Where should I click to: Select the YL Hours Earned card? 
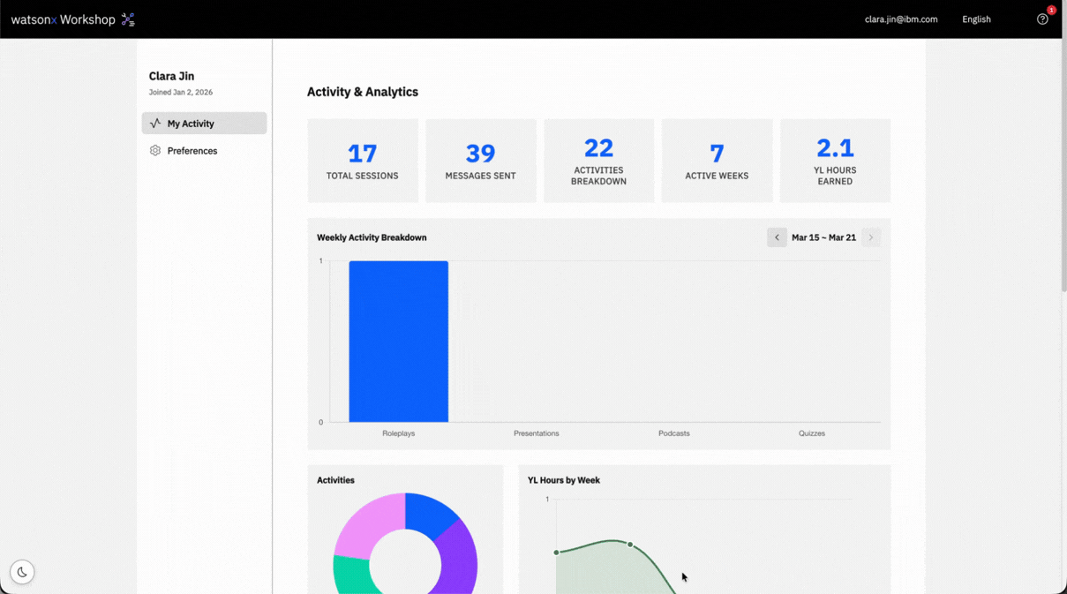pos(835,161)
